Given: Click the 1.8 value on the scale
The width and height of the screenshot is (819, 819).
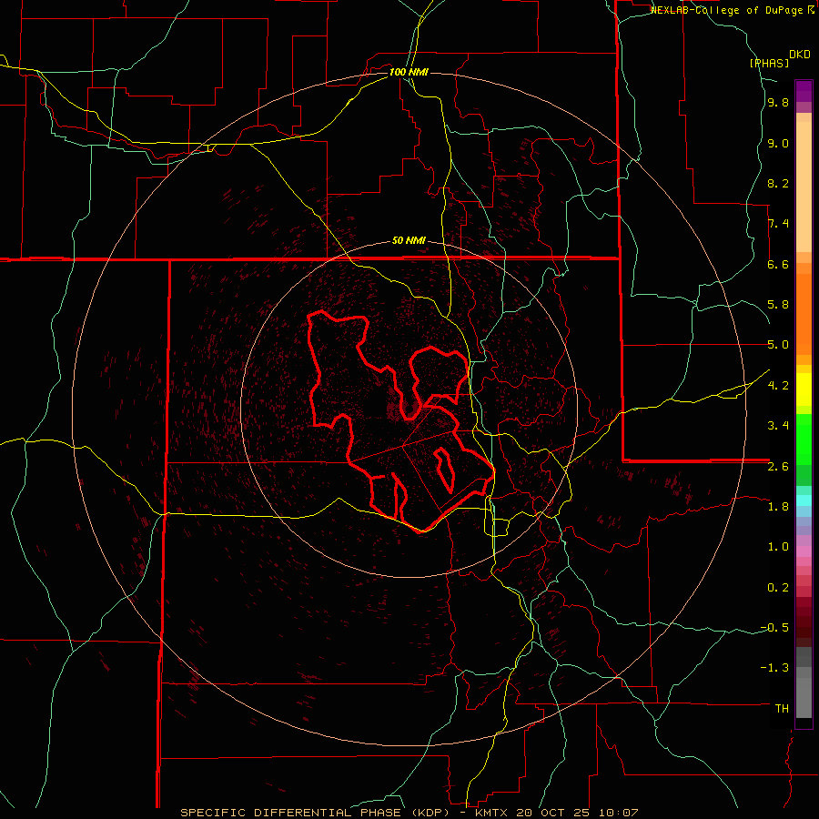Looking at the screenshot, I should [x=778, y=507].
